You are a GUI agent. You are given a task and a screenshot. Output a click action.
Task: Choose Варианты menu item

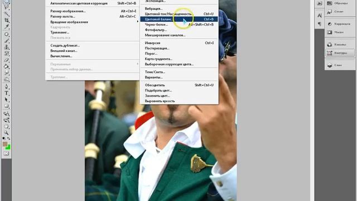[179, 77]
